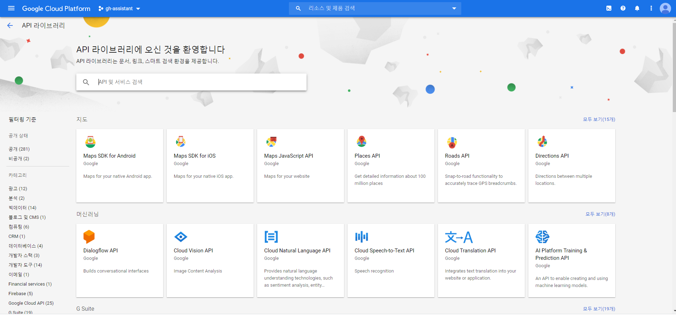676x316 pixels.
Task: Click the Cloud Speech-to-Text waveform icon
Action: click(x=362, y=237)
